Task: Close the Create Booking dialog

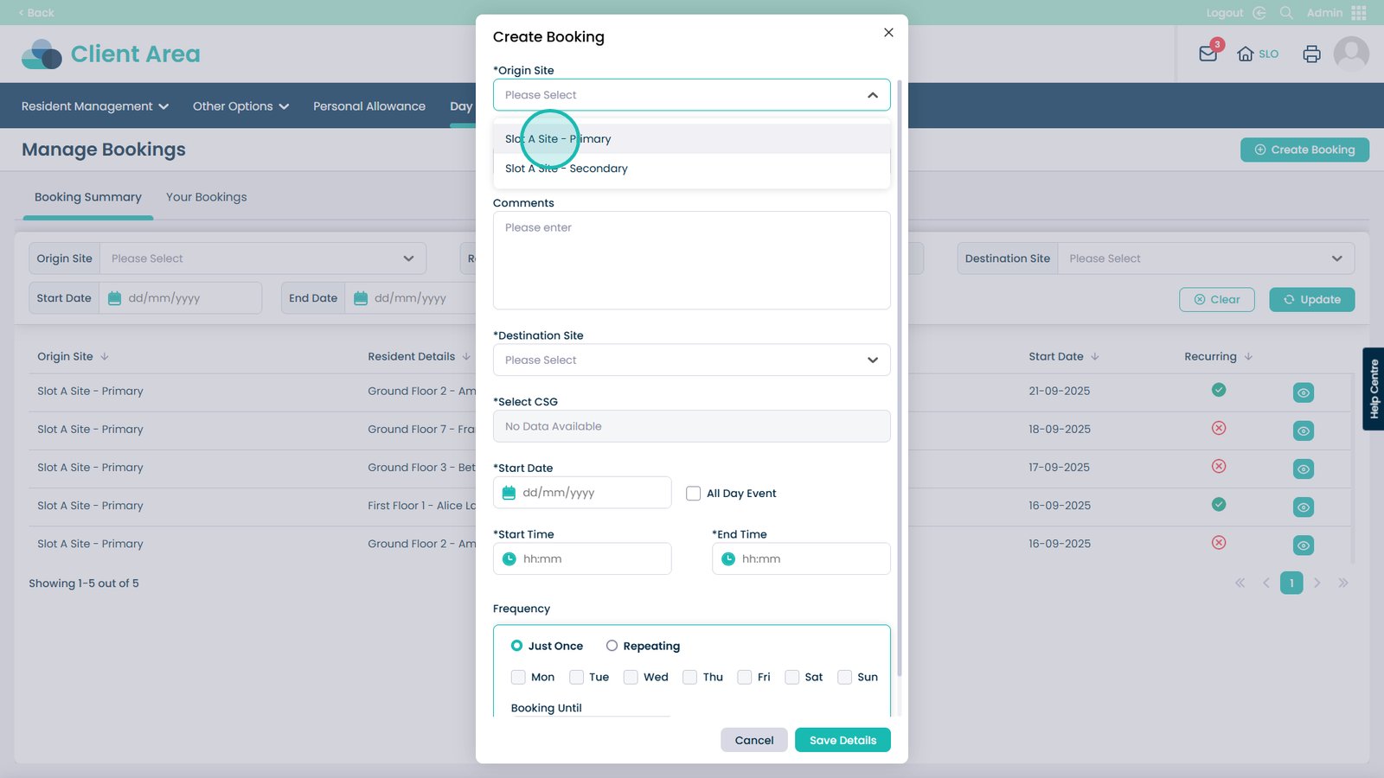Action: coord(888,33)
